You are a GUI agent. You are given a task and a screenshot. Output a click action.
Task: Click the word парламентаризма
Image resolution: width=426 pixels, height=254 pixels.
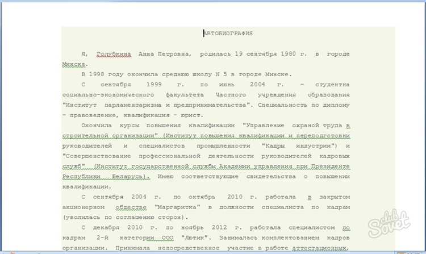tap(133, 105)
